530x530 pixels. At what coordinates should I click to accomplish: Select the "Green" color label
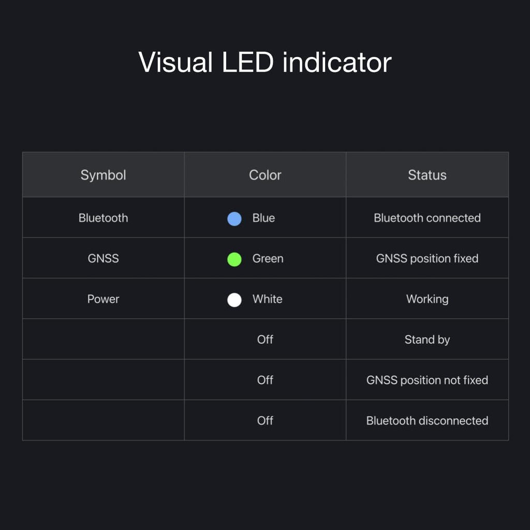click(x=268, y=258)
